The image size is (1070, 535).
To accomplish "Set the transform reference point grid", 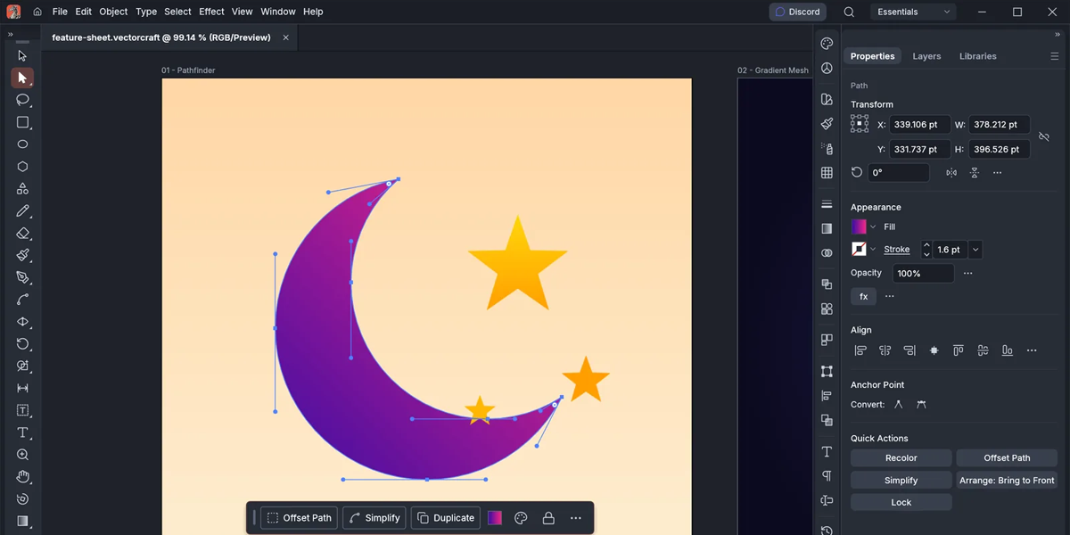I will (x=860, y=123).
